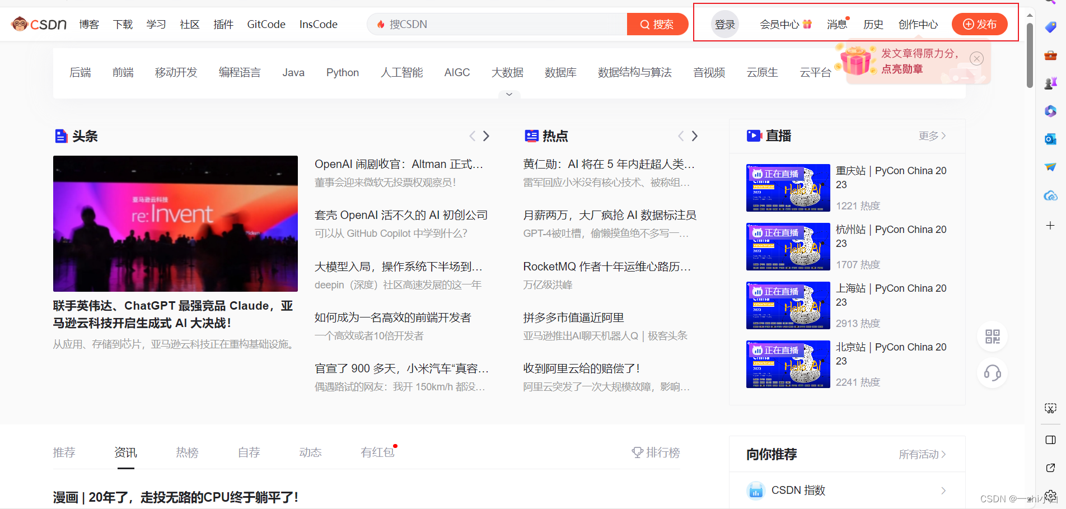Open 上海站 PyCon live thumbnail

click(x=788, y=305)
